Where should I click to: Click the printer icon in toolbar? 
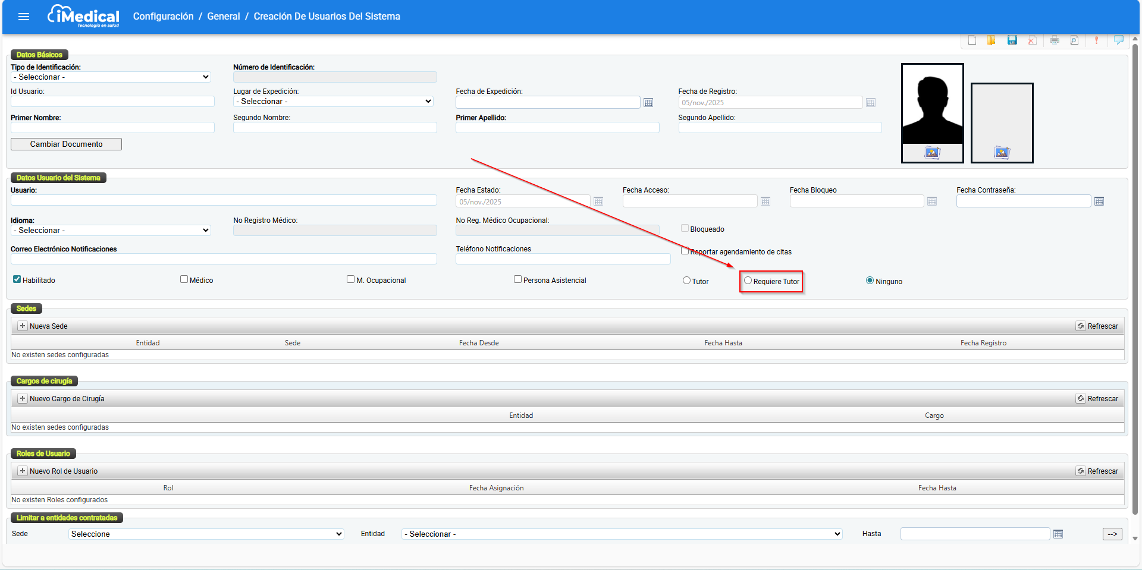pyautogui.click(x=1054, y=40)
